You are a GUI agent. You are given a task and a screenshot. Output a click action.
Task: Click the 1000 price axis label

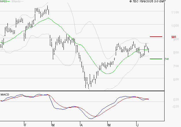tap(175, 26)
